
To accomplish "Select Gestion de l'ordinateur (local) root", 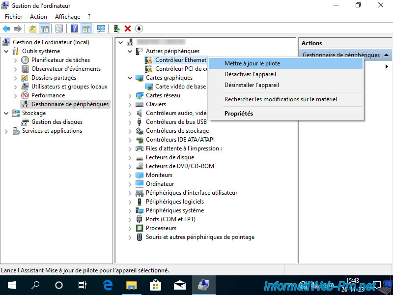I will pyautogui.click(x=51, y=42).
